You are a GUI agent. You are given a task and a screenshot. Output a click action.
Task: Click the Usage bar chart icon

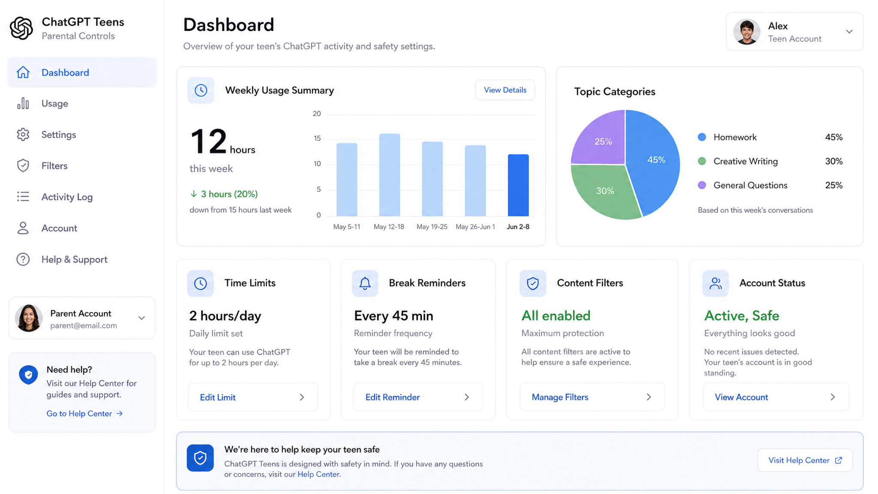(x=23, y=103)
